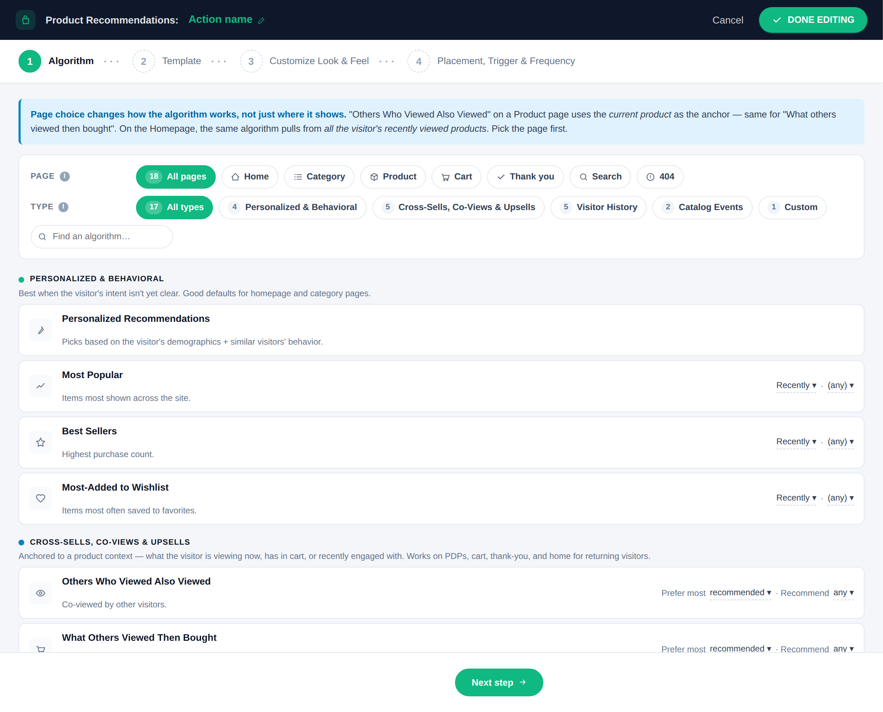Select the Personalized Recommendations algorithm card

point(441,330)
